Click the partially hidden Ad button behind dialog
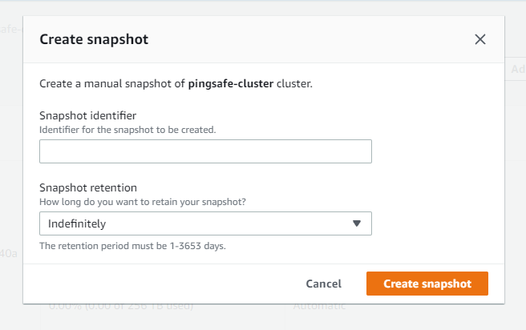Viewport: 526px width, 330px height. (517, 70)
